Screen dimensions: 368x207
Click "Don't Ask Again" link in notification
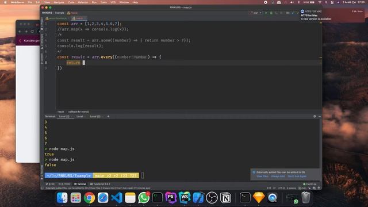[x=297, y=177]
